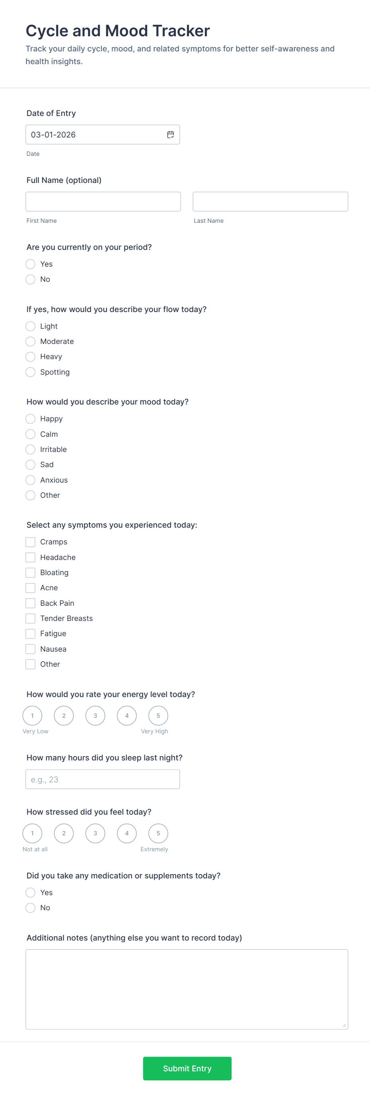
Task: Rate energy level as 4
Action: click(127, 716)
